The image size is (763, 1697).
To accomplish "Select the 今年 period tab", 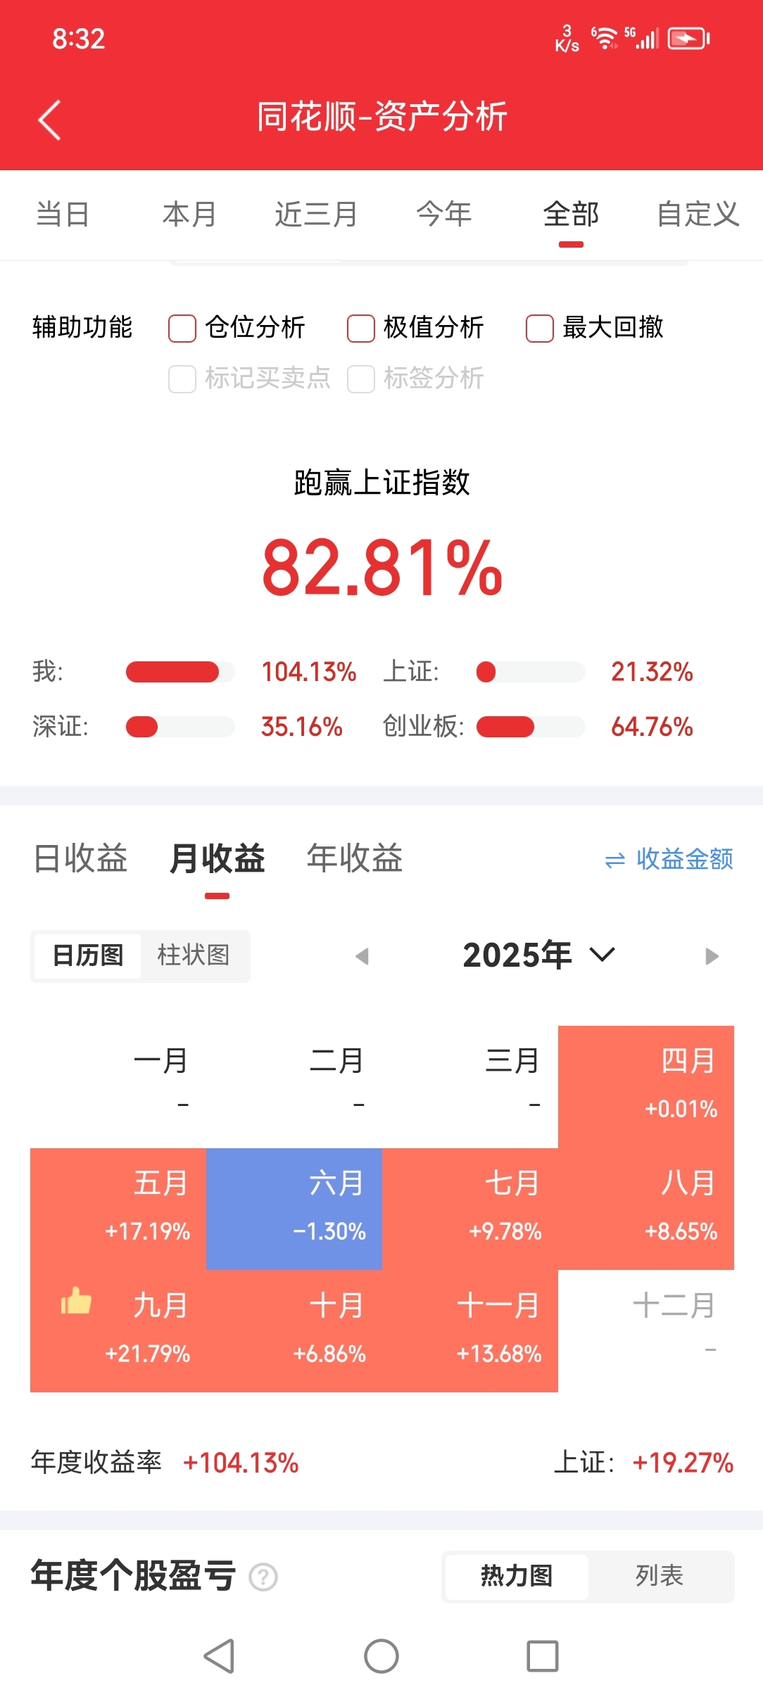I will click(443, 214).
